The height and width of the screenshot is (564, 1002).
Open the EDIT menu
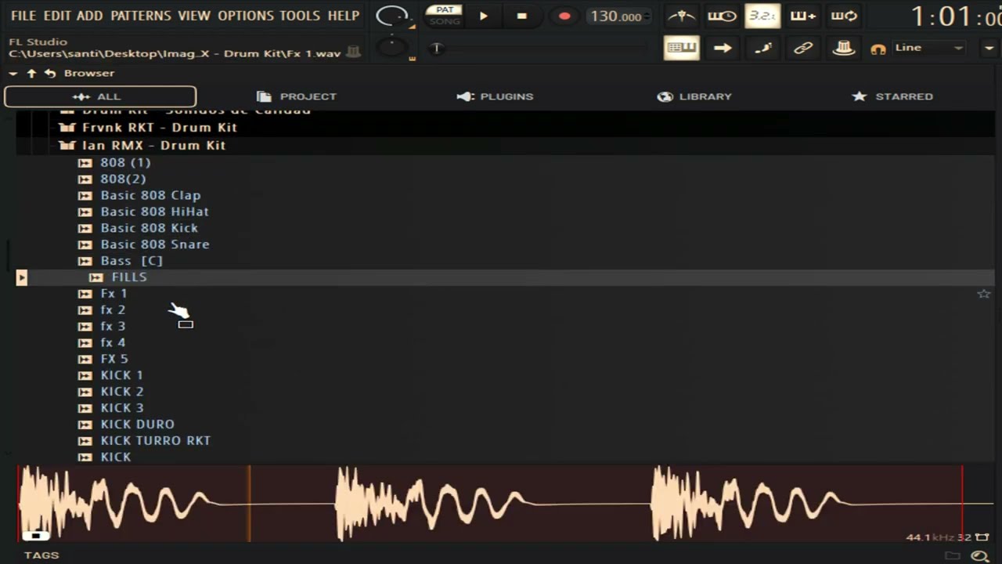(57, 16)
